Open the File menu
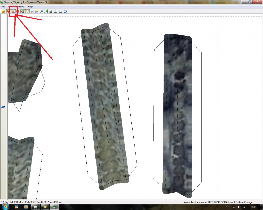 [3, 7]
